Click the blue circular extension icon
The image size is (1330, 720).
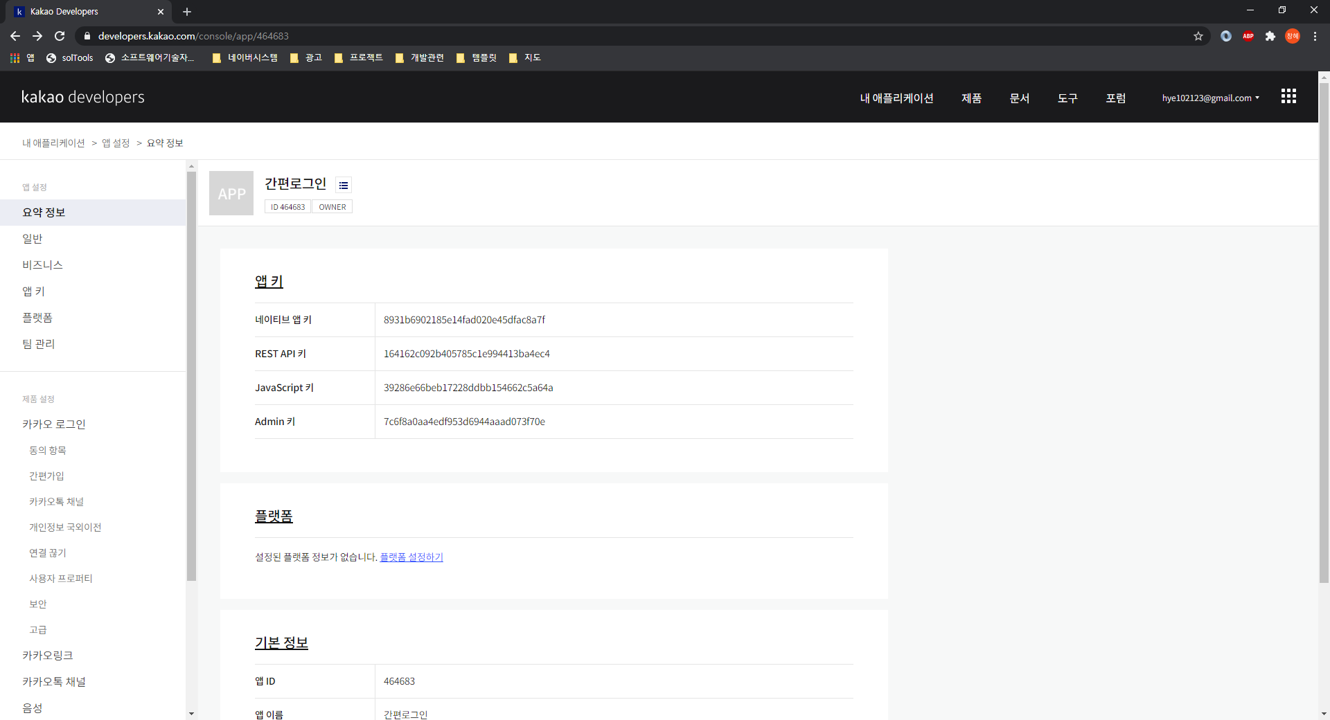pyautogui.click(x=1226, y=36)
